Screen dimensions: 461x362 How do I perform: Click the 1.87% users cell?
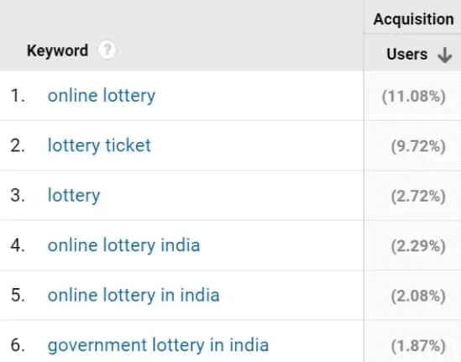point(418,346)
